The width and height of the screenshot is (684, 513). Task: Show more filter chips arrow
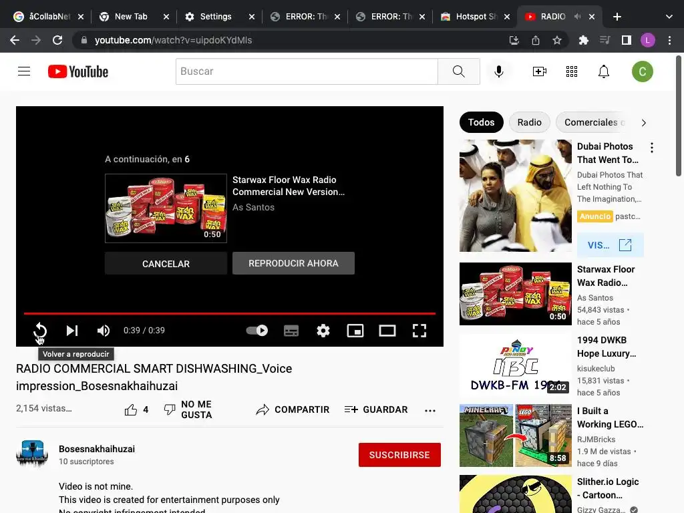coord(644,123)
